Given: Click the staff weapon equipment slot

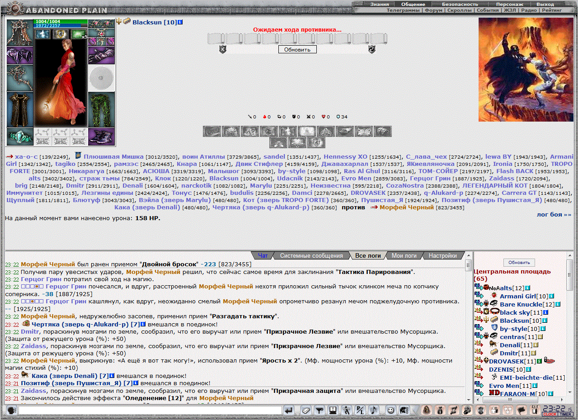Looking at the screenshot, I should [x=20, y=78].
